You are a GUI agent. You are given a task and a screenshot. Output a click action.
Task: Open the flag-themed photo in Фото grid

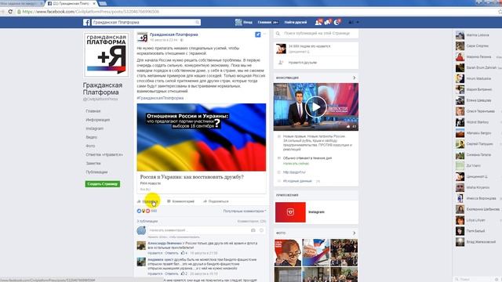315,252
